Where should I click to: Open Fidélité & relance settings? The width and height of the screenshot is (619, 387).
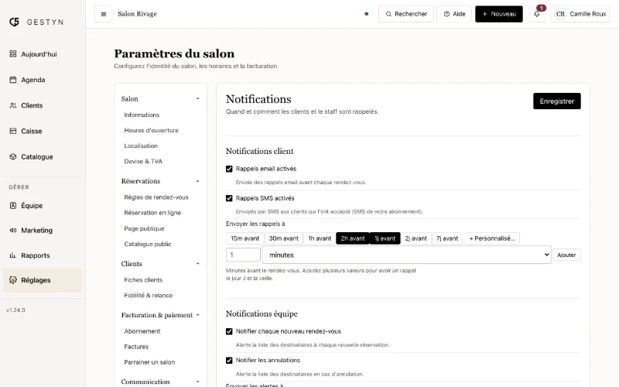pyautogui.click(x=148, y=296)
